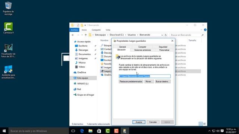The width and height of the screenshot is (239, 134).
Task: Click Usuarios in the address bar path
Action: pyautogui.click(x=131, y=35)
